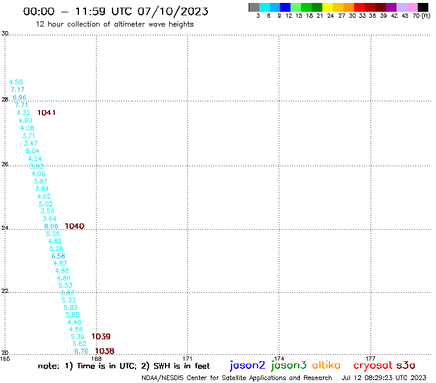The width and height of the screenshot is (436, 383).
Task: Click the date range title 00:00 – 11:59 UTC 07/10/2023
Action: tap(115, 11)
